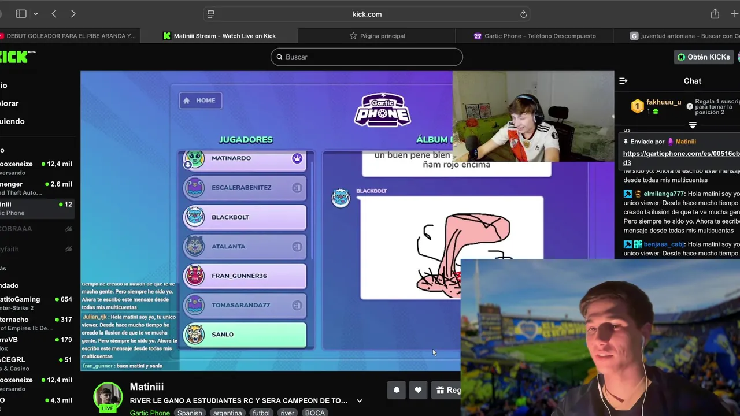Click the BOCA tag
The height and width of the screenshot is (416, 740).
click(x=315, y=413)
